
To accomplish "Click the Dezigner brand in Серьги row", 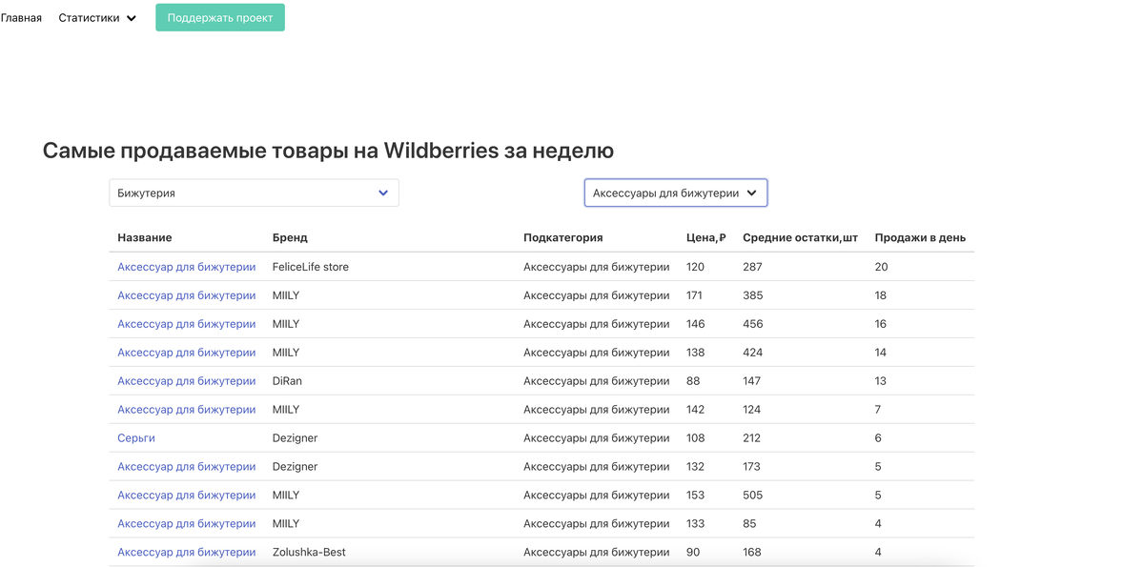I will (x=296, y=438).
